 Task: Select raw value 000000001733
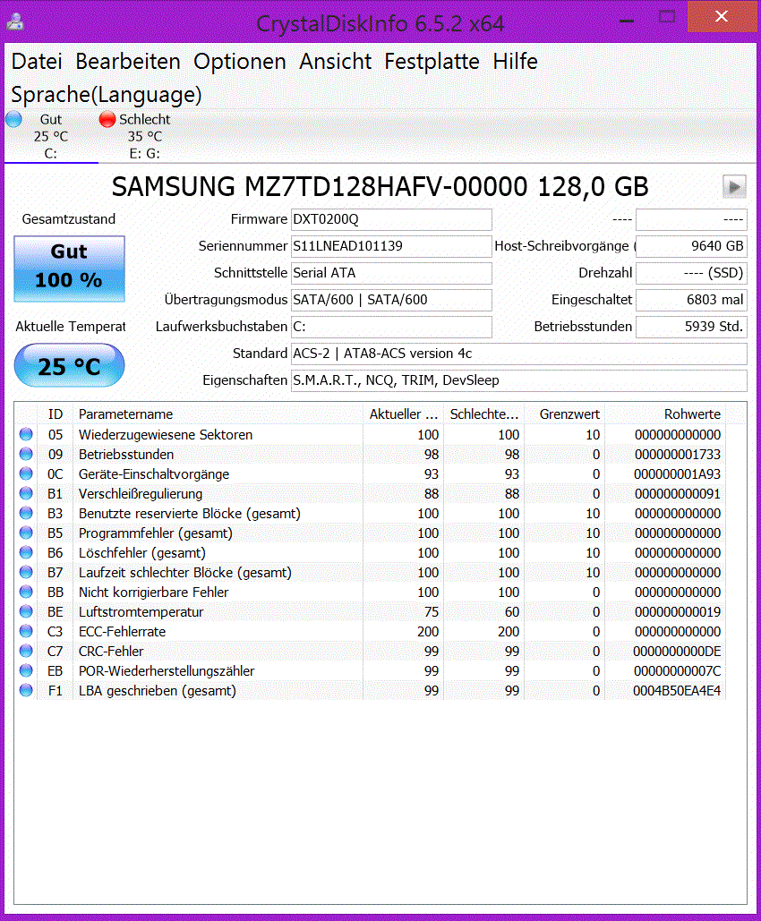click(678, 455)
